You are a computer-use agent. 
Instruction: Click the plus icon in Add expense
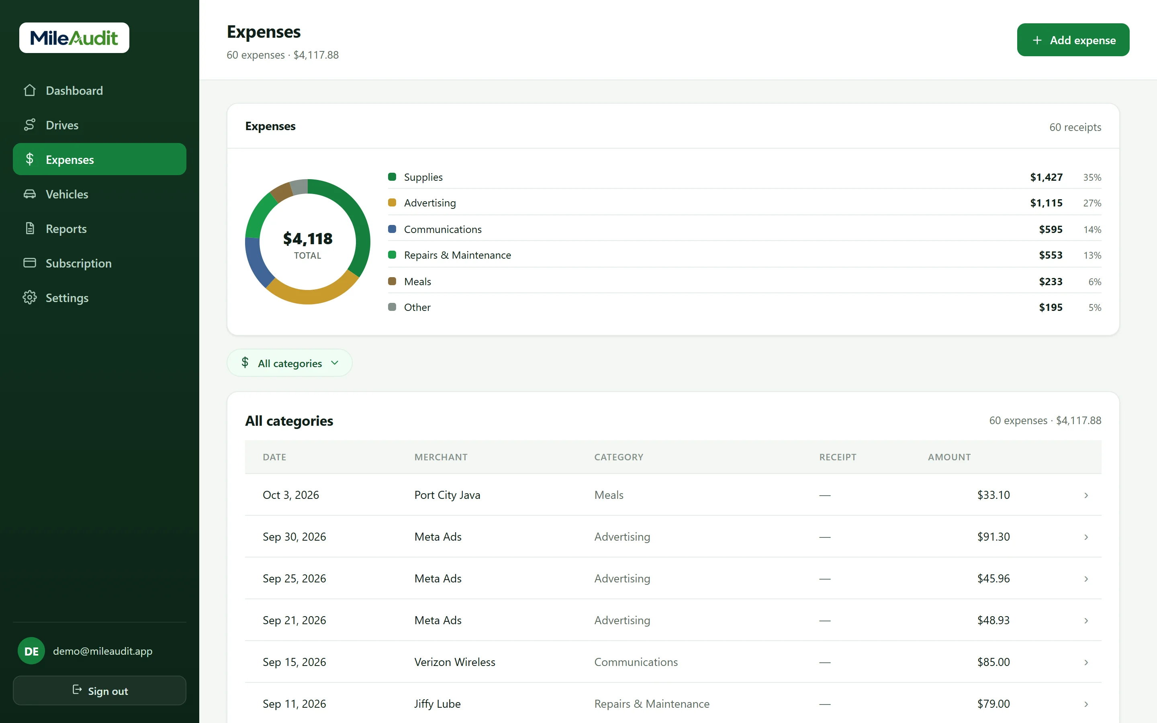click(1037, 40)
